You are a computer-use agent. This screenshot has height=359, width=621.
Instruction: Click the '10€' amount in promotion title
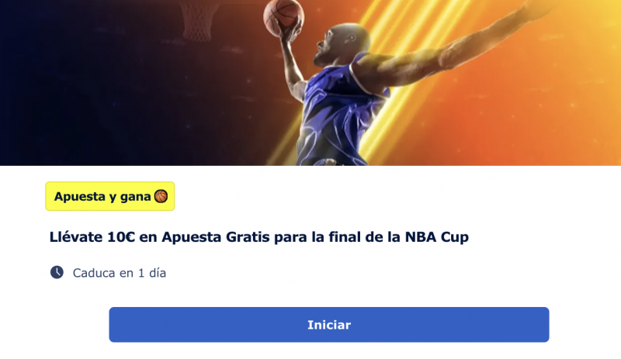tap(121, 237)
